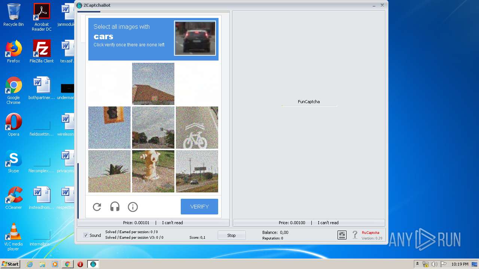Screen dimensions: 479x269
Task: Open Skype desktop shortcut
Action: point(13,161)
